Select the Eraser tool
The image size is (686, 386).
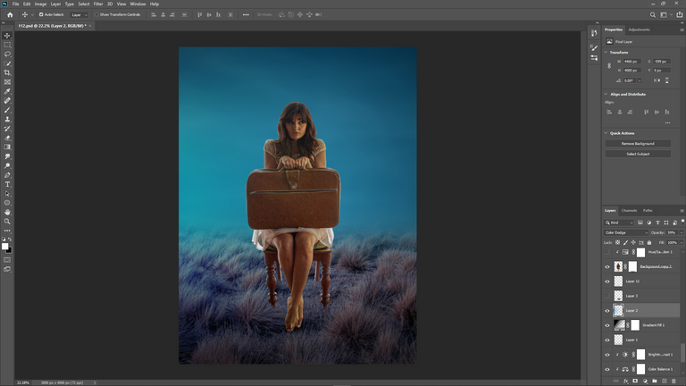pyautogui.click(x=7, y=138)
